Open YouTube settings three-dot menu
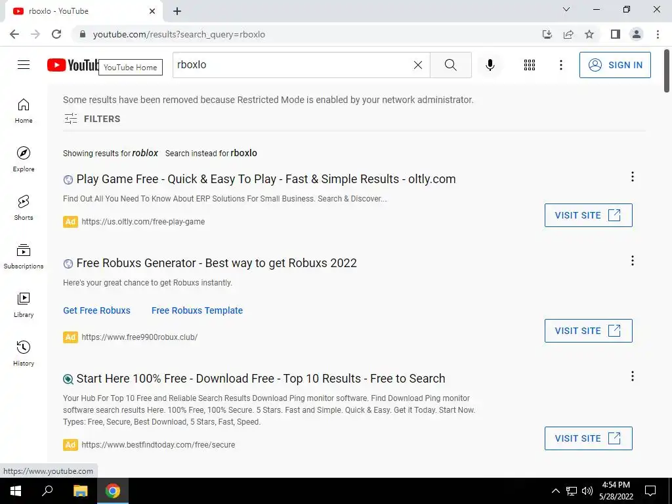 coord(560,65)
